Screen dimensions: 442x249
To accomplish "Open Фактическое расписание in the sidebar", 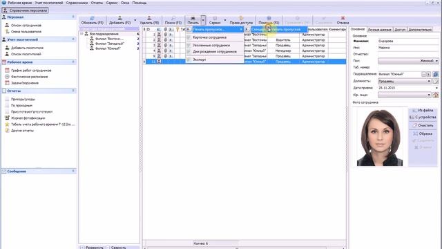I will pos(29,77).
